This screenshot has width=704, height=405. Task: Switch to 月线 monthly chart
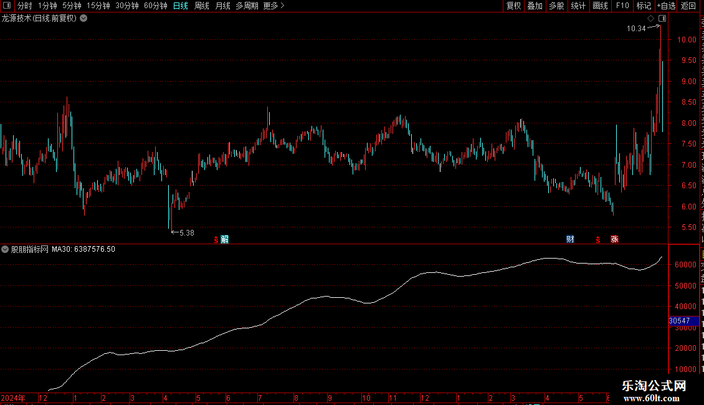coord(222,6)
